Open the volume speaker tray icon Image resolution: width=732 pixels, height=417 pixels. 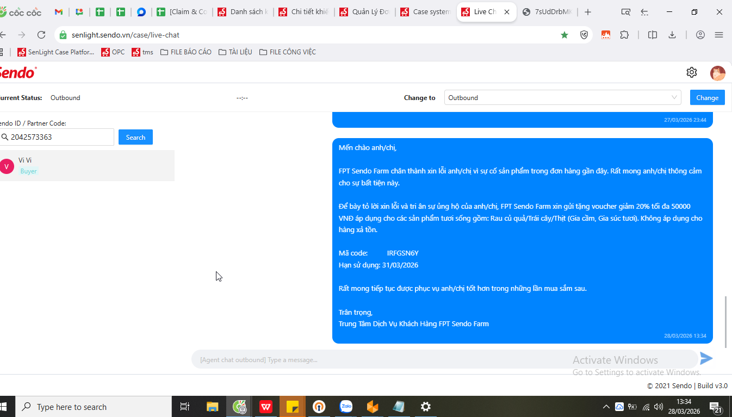point(659,407)
